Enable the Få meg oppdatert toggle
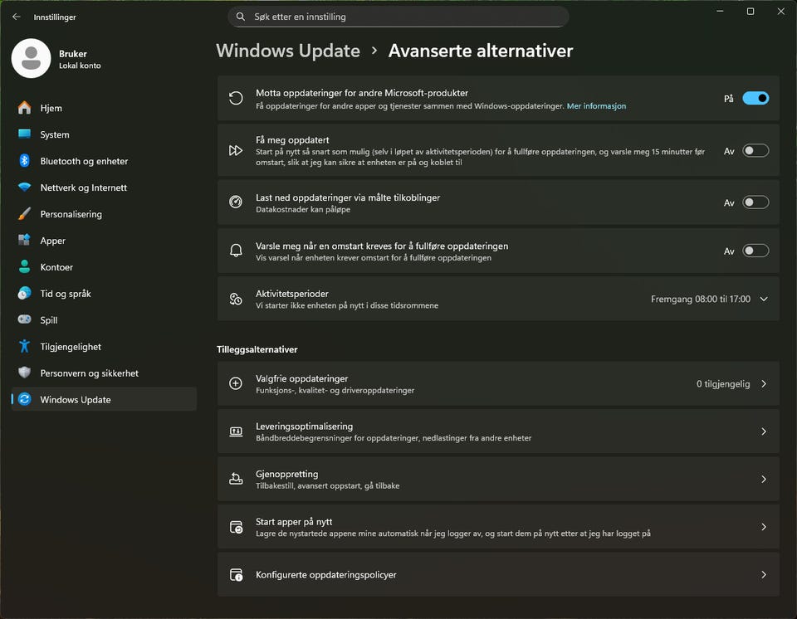797x619 pixels. coord(755,151)
